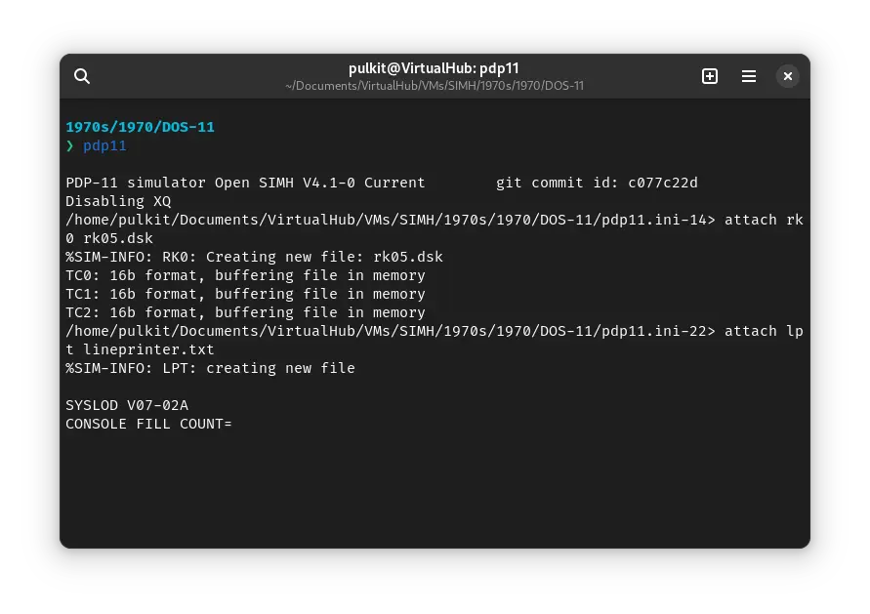This screenshot has height=614, width=870.
Task: Select the TC0: 16b format output line
Action: [x=244, y=275]
